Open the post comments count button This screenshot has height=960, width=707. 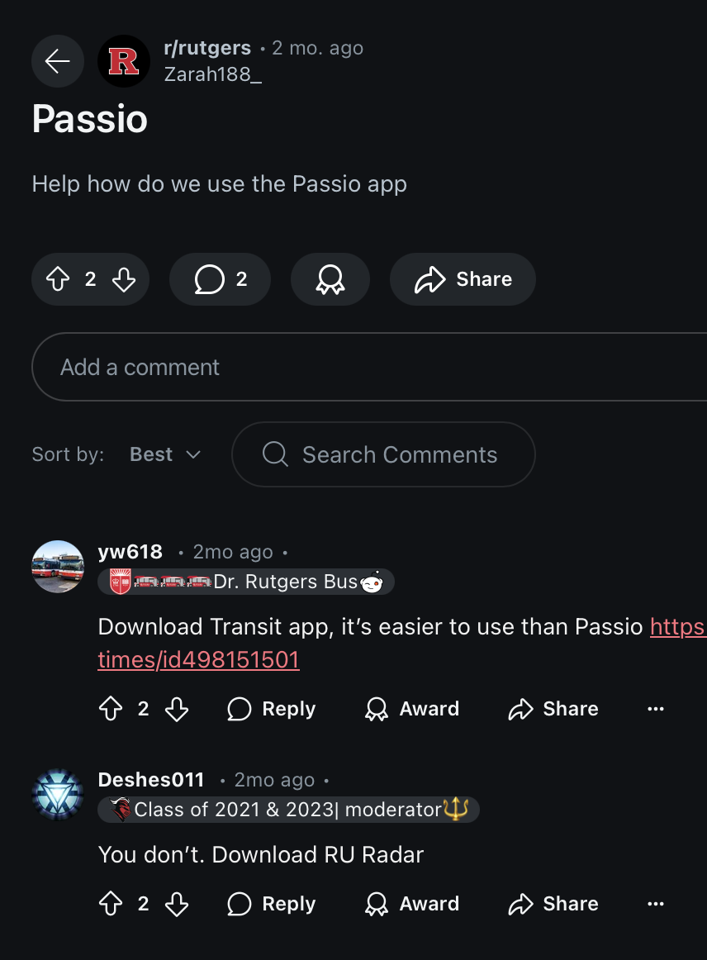(x=220, y=280)
